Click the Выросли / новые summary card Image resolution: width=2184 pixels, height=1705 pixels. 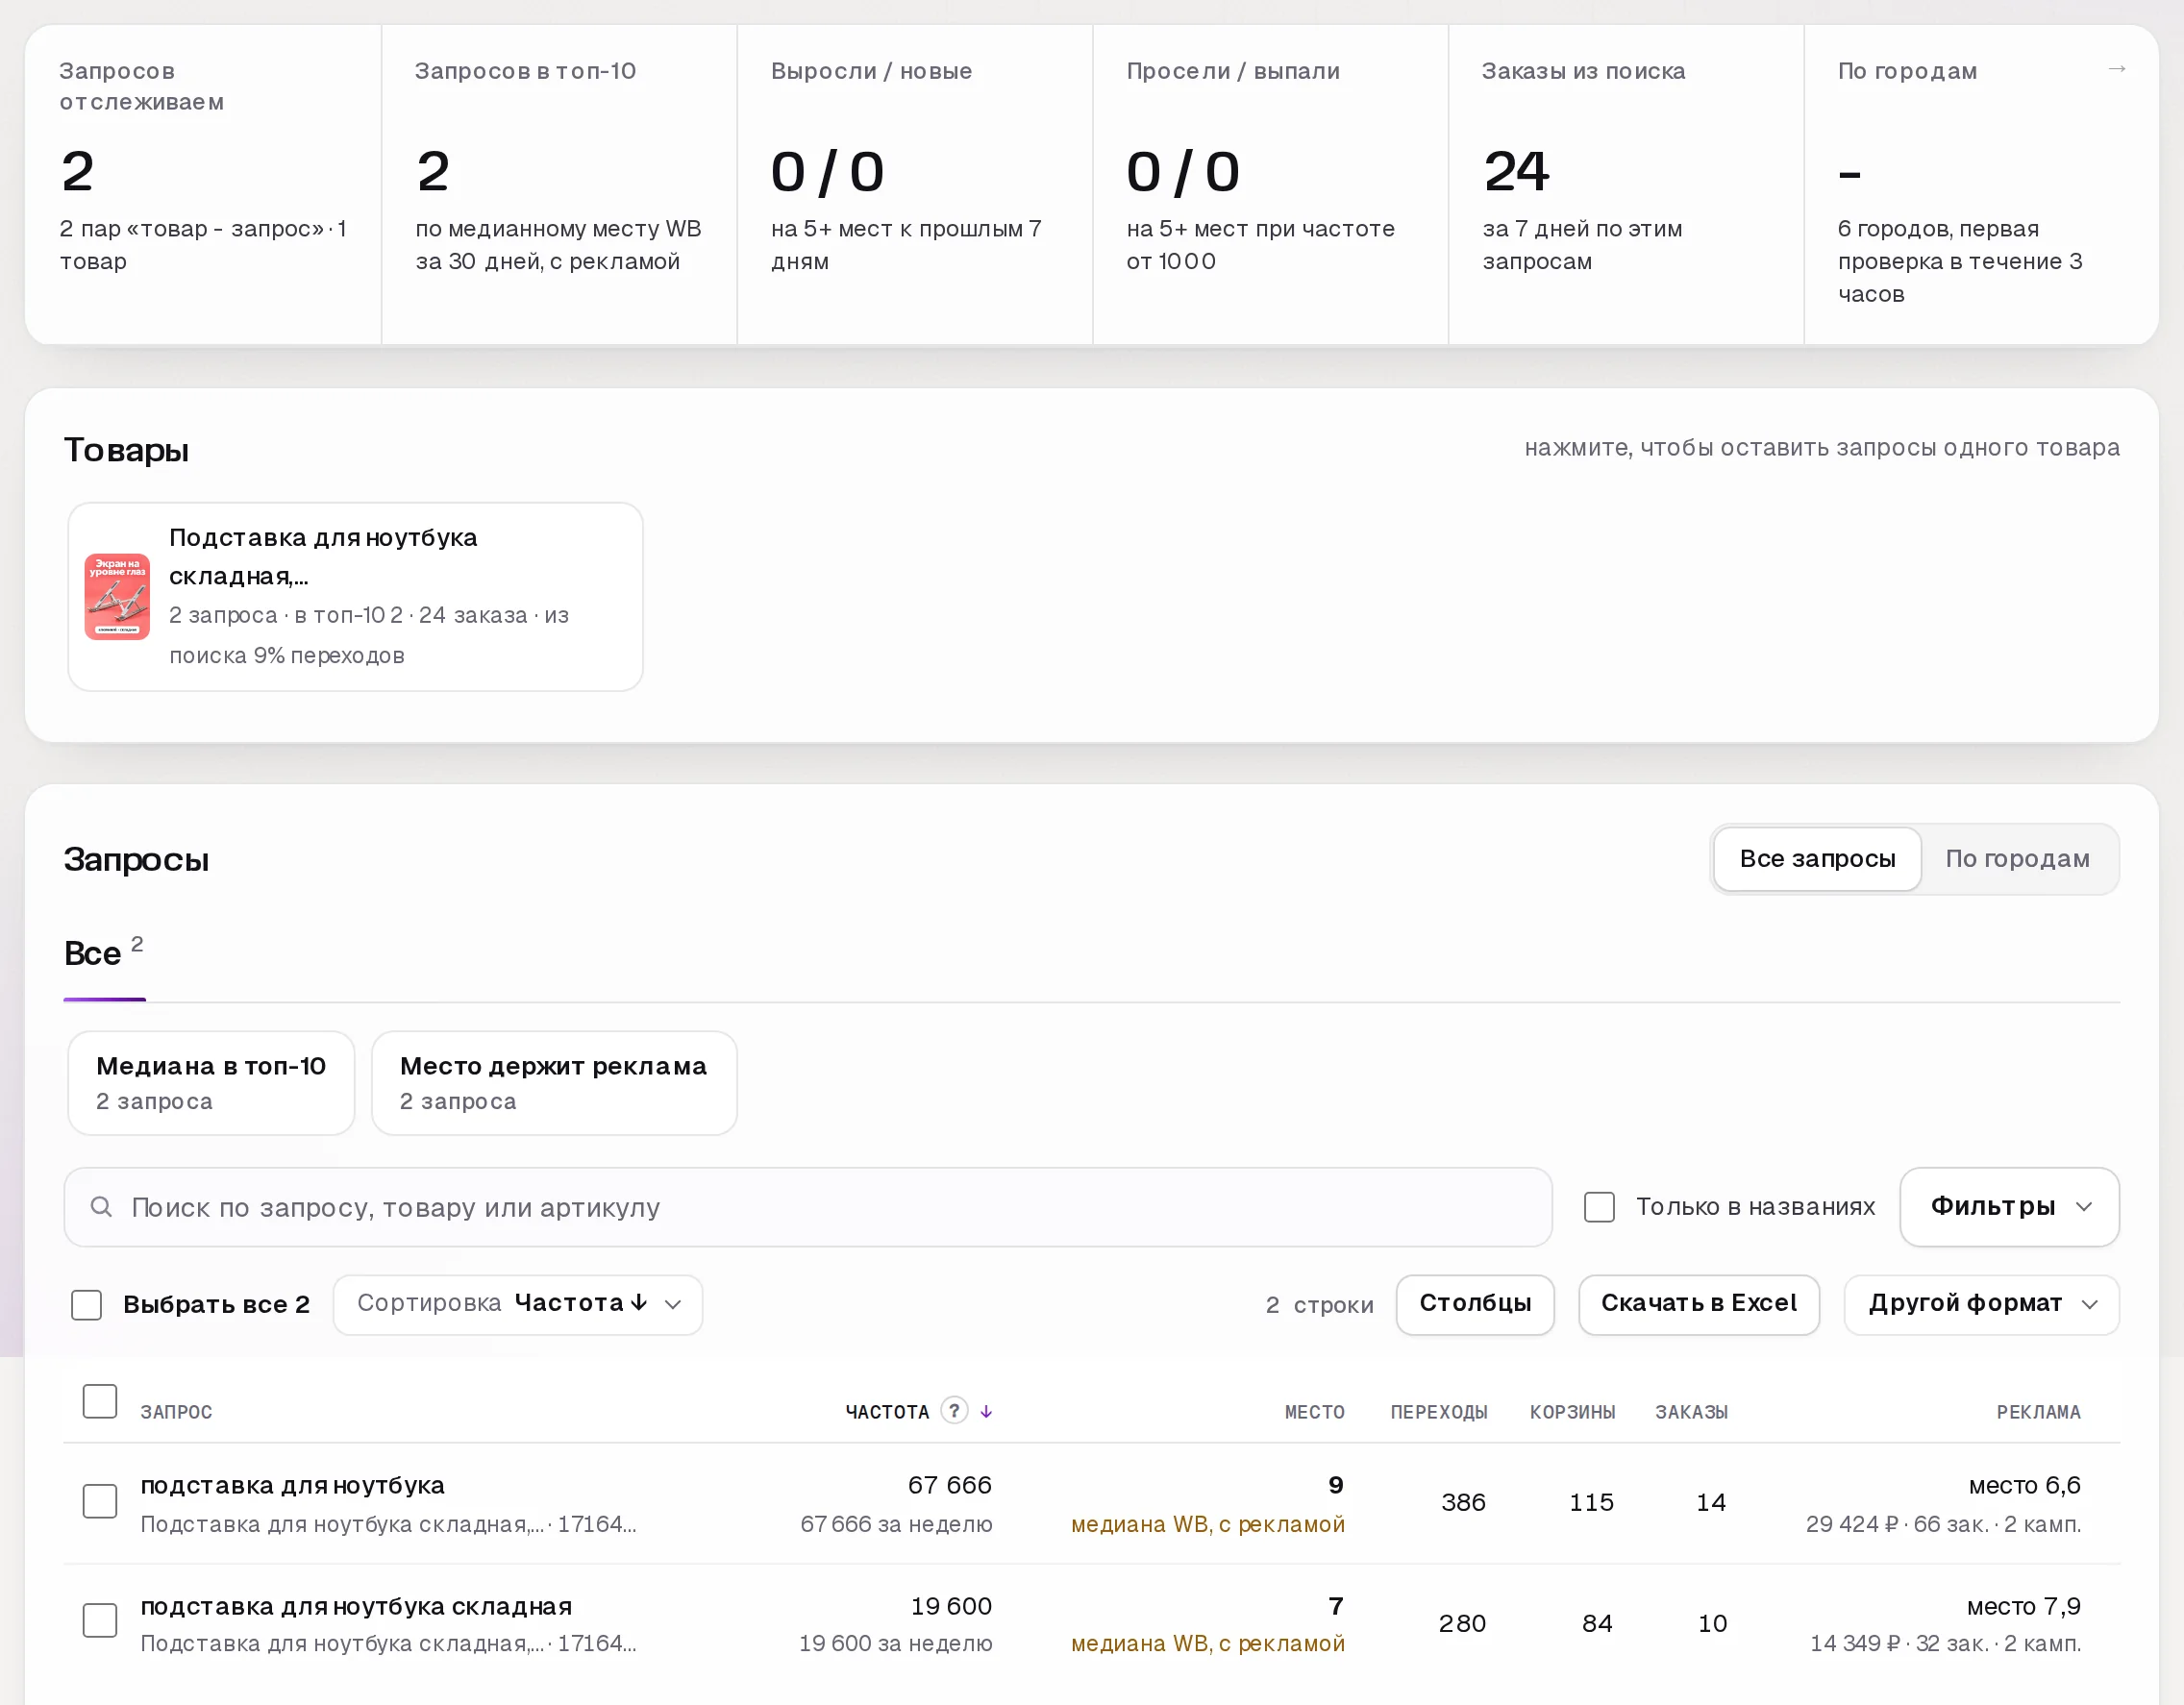click(x=914, y=185)
